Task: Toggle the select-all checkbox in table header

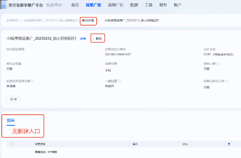Action: click(11, 144)
